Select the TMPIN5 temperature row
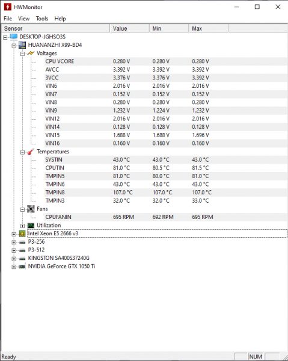 point(165,176)
